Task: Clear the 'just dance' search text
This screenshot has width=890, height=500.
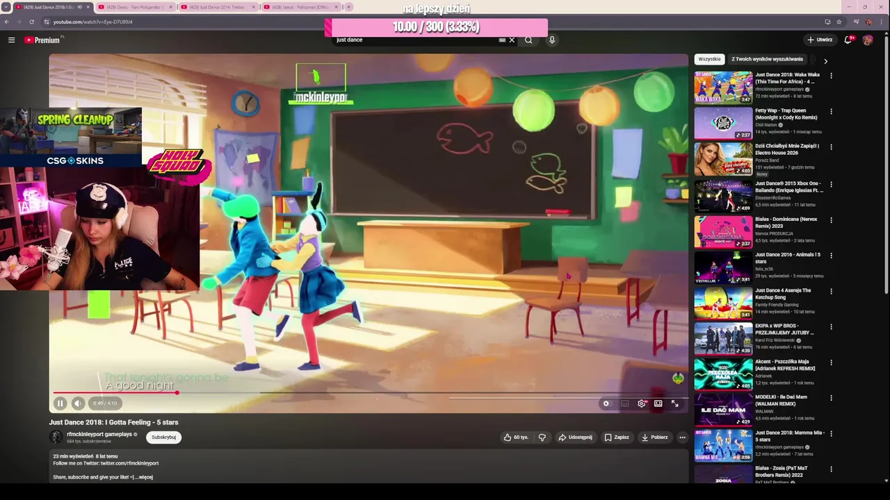Action: pyautogui.click(x=512, y=40)
